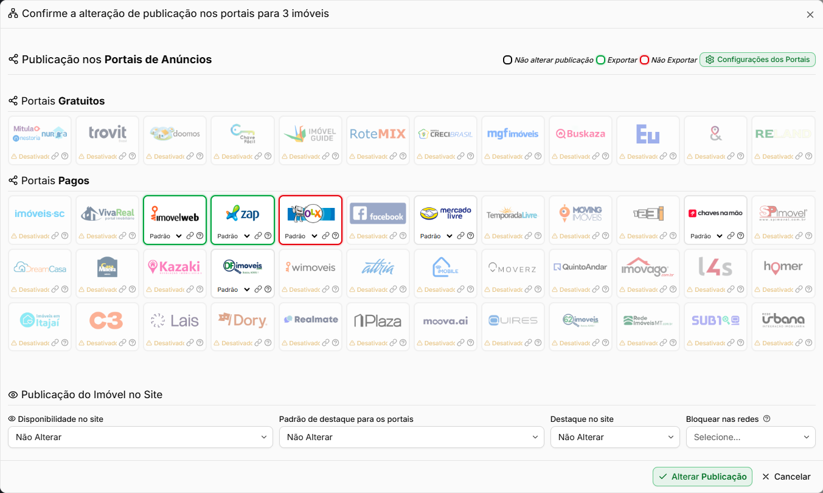Click the help icon on the Mercado Livre card
The height and width of the screenshot is (493, 823).
[x=471, y=236]
